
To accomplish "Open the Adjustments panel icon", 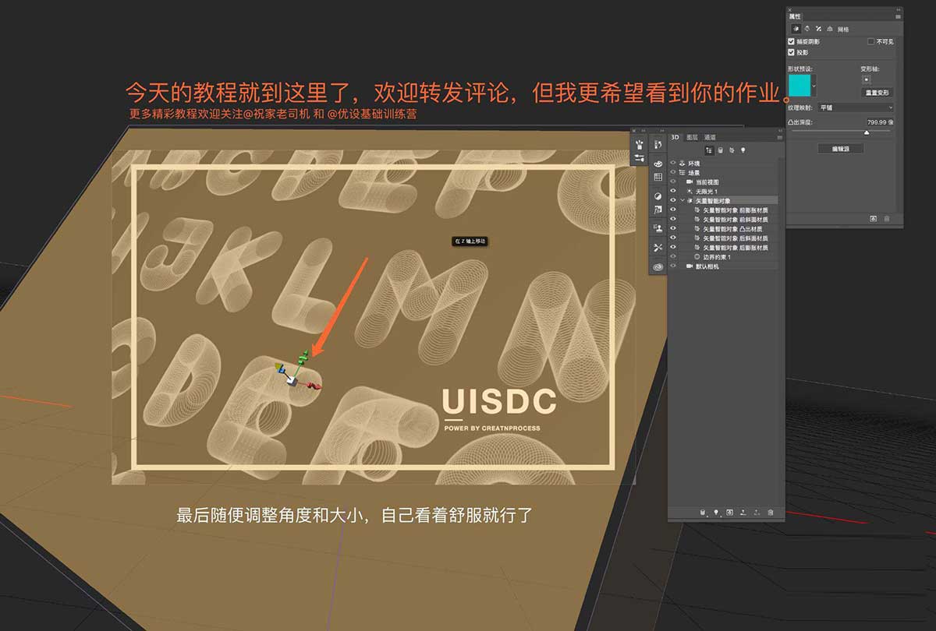I will pos(658,196).
